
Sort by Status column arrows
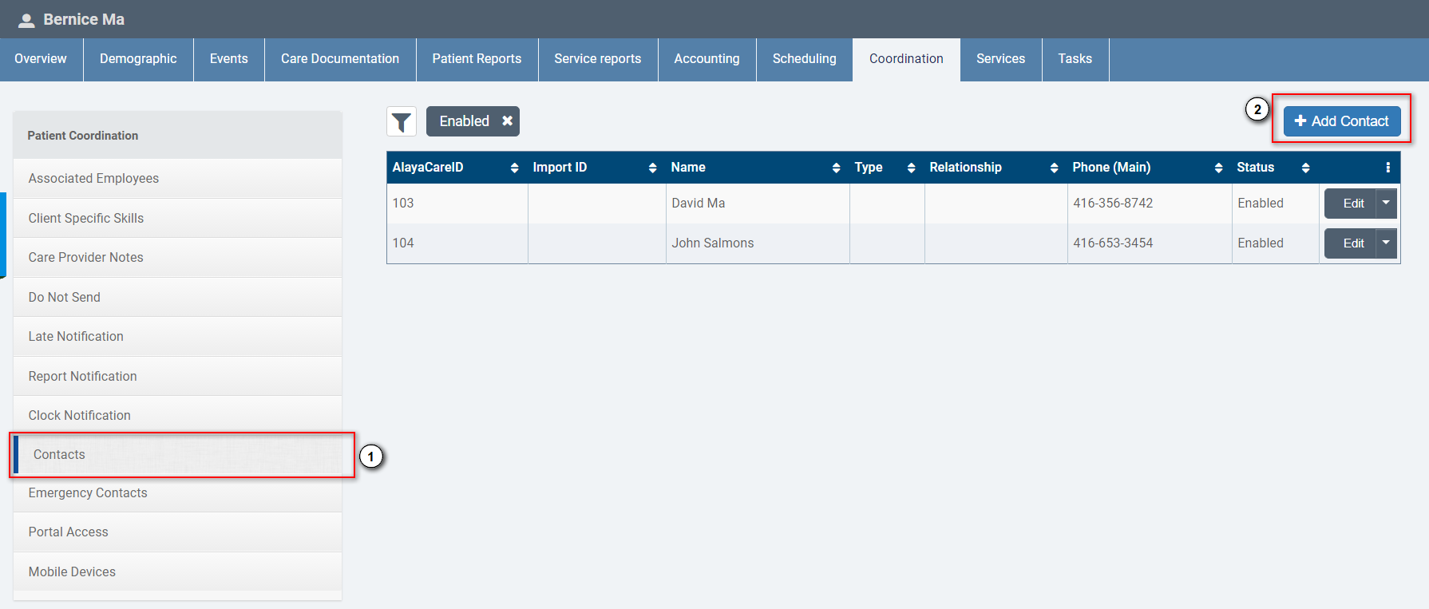click(x=1305, y=168)
